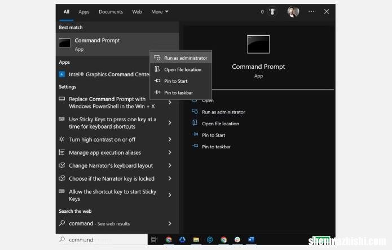Switch to the Documents search tab
This screenshot has height=250, width=392.
[111, 12]
